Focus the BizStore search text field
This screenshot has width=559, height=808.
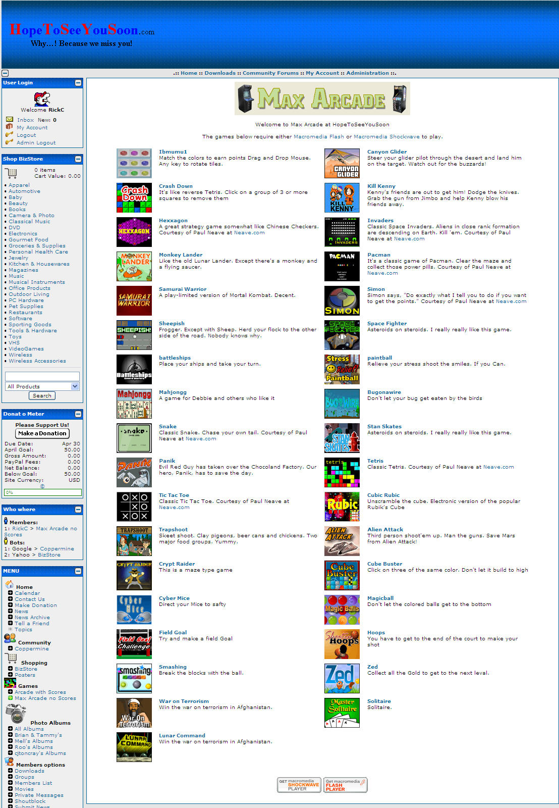click(42, 376)
